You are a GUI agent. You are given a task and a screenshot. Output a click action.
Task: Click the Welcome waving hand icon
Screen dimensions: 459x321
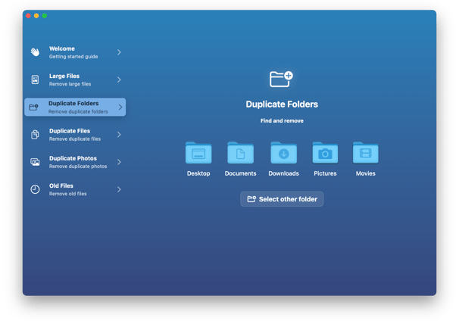tap(35, 52)
